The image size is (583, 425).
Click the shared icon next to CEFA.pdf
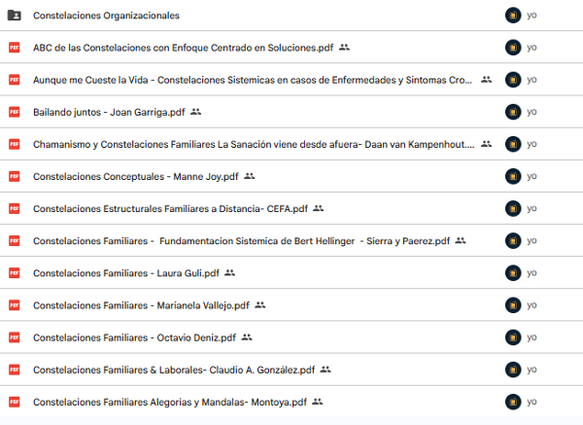[x=319, y=208]
